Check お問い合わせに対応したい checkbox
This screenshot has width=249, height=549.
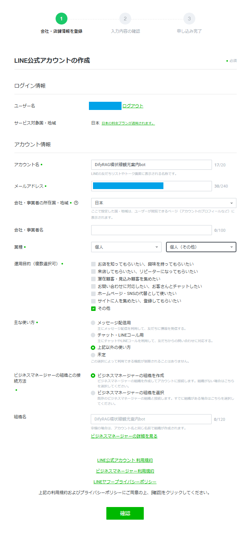pos(93,286)
